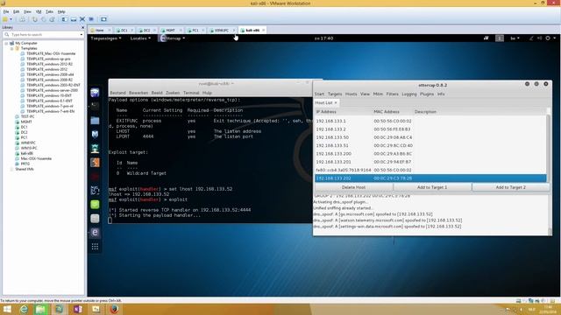Select host row 192.168.133.50
The height and width of the screenshot is (315, 561).
point(430,137)
